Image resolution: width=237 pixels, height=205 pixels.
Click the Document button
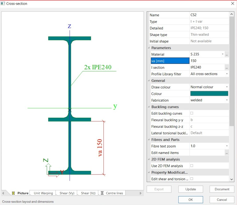(222, 189)
